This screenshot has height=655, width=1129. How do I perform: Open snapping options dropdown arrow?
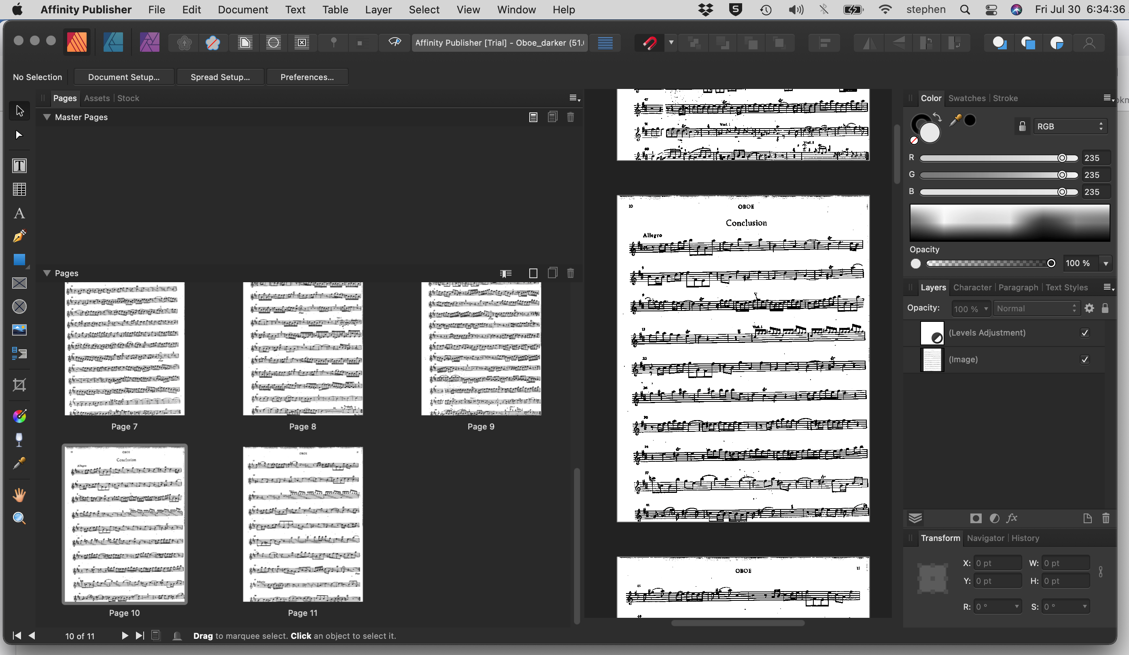click(x=671, y=43)
